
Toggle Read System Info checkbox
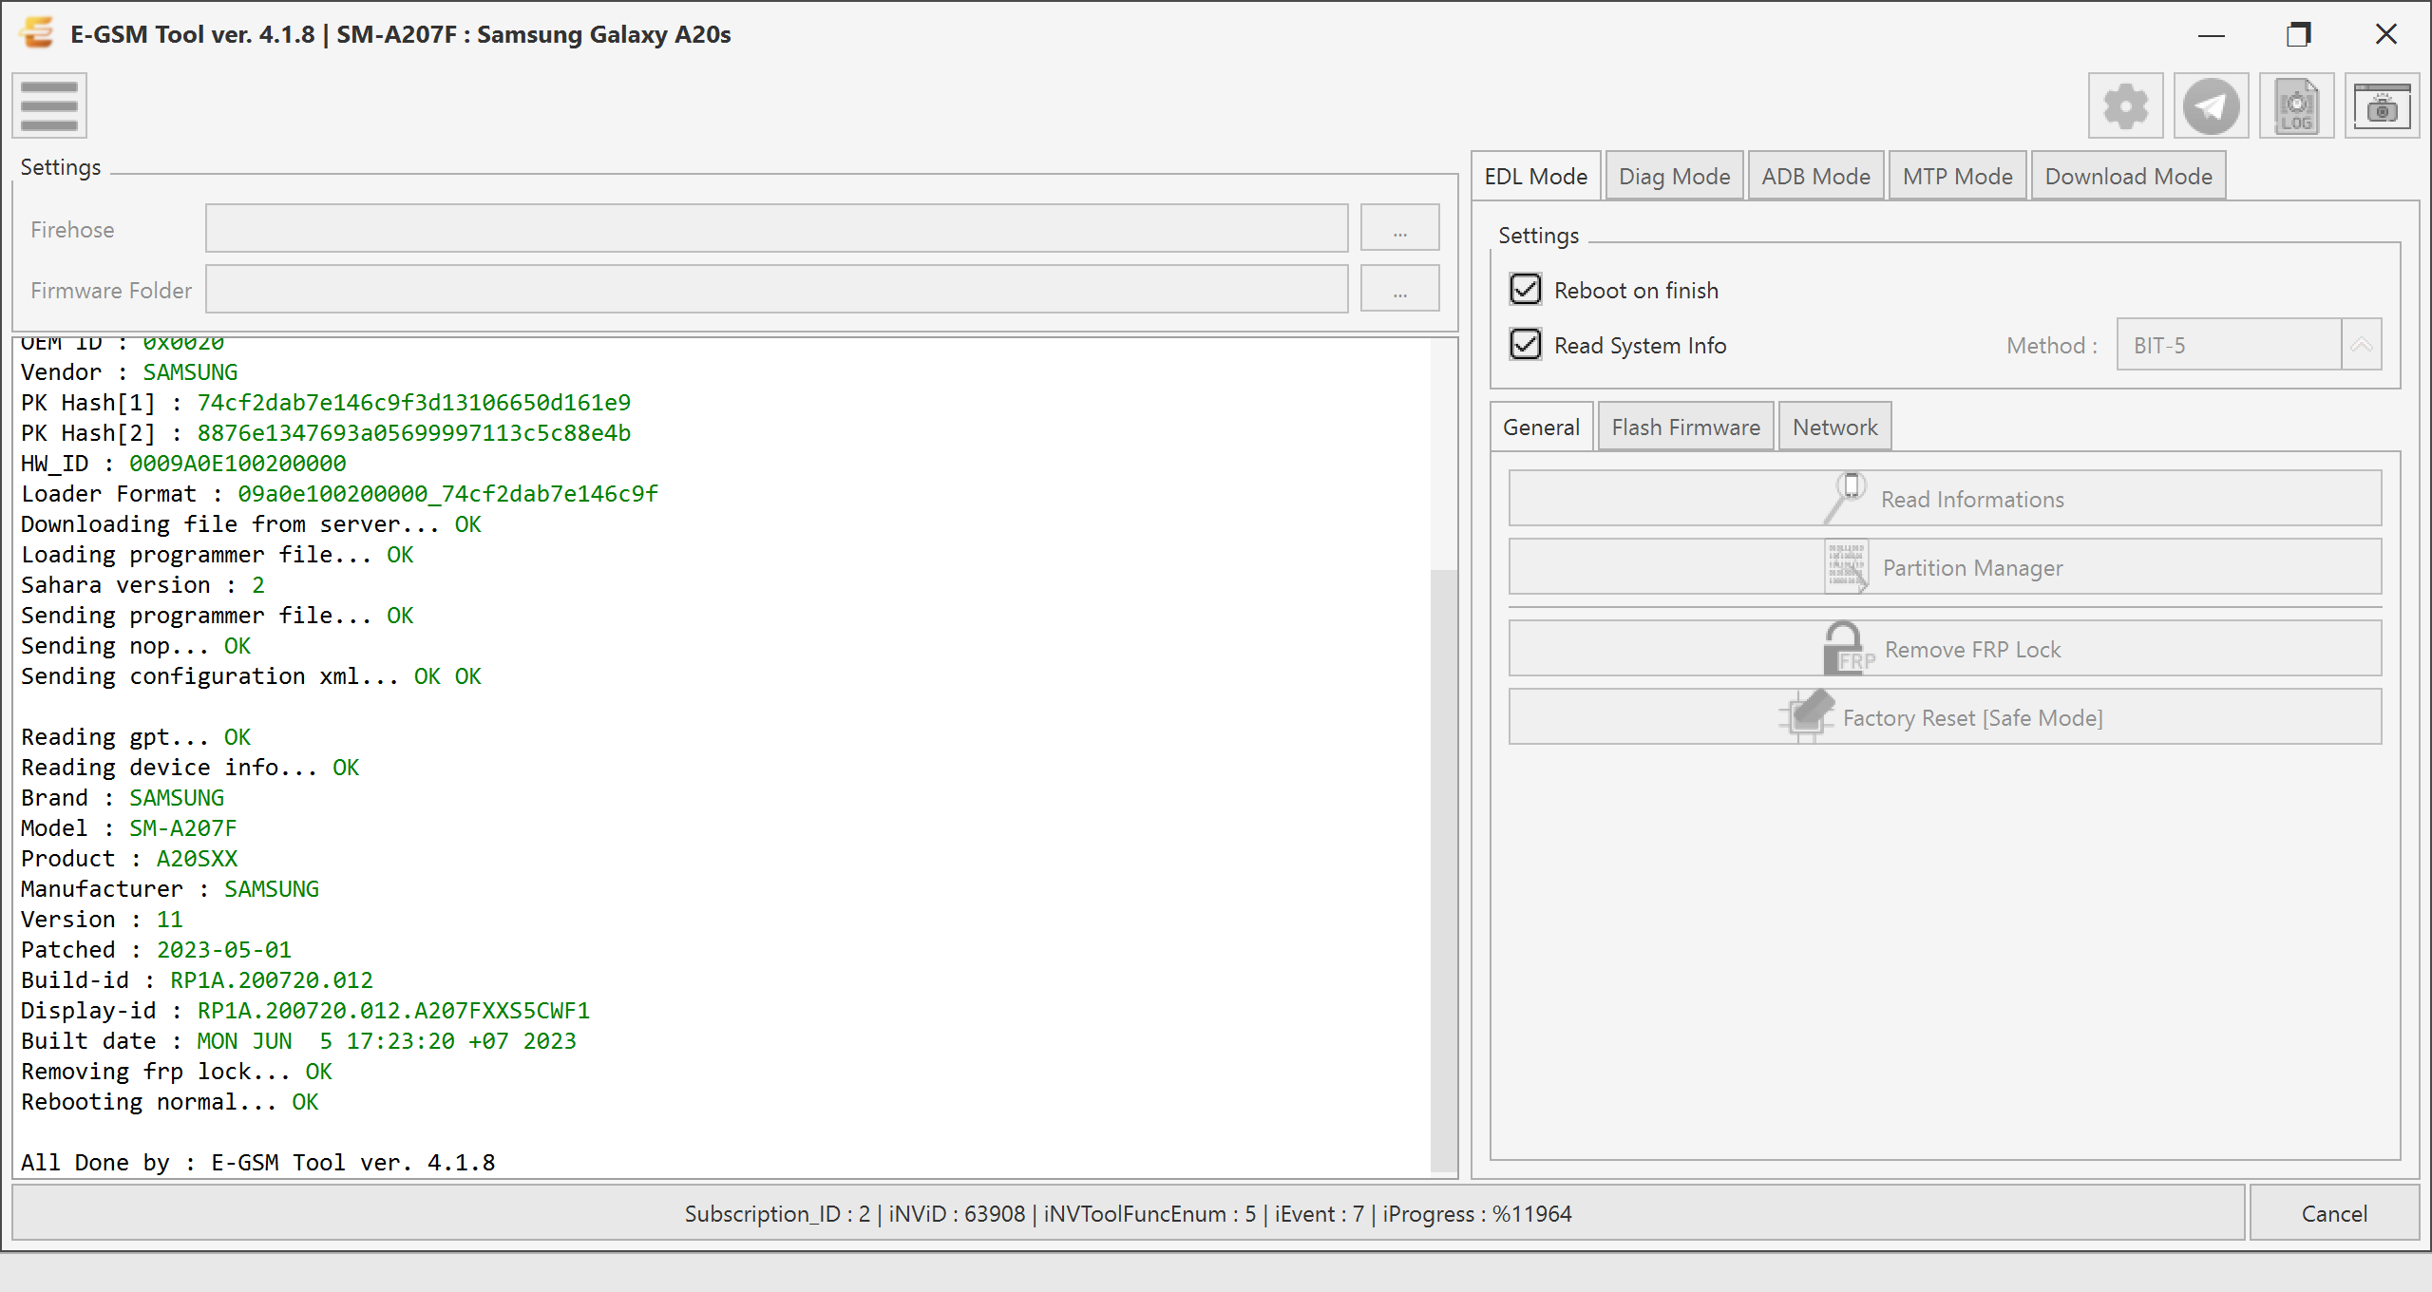click(1526, 344)
